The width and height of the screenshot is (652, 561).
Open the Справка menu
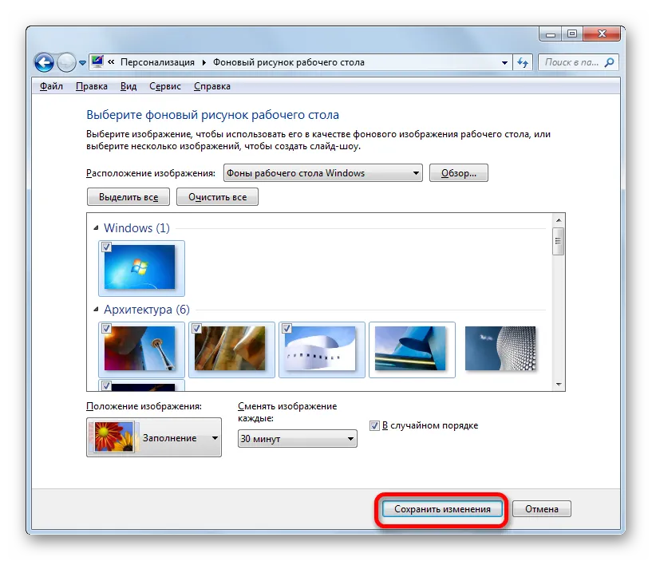212,86
